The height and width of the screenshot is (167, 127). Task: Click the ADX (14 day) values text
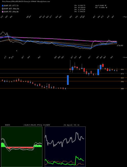point(71,125)
